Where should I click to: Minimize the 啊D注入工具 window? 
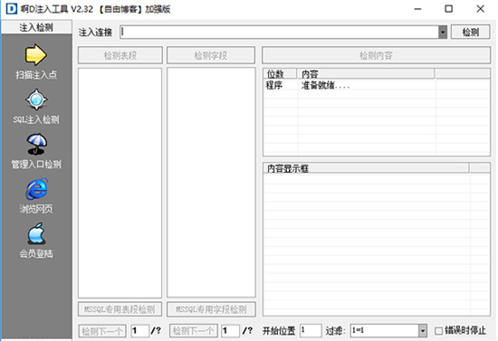pos(418,9)
